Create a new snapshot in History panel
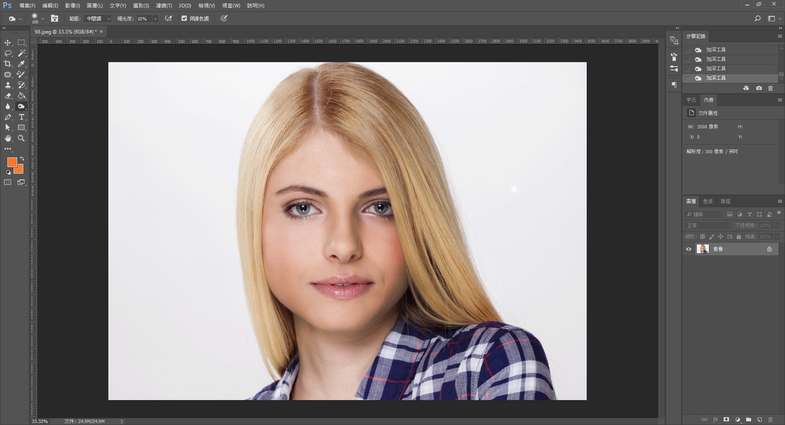 point(759,88)
